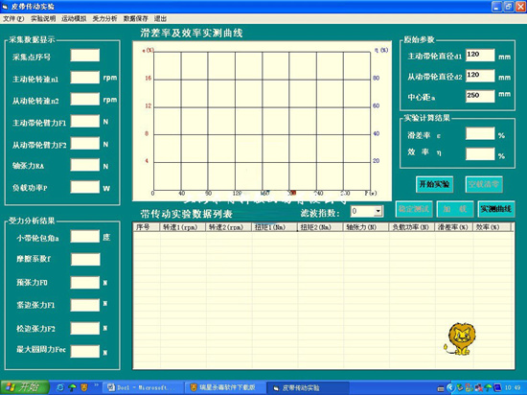This screenshot has height=395, width=527.
Task: Click the 转速2(rpm) column header
Action: (x=229, y=227)
